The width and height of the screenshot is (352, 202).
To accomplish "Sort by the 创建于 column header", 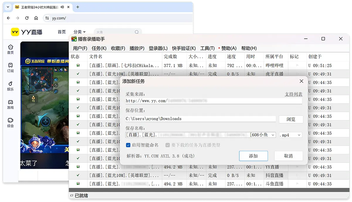I will point(328,57).
